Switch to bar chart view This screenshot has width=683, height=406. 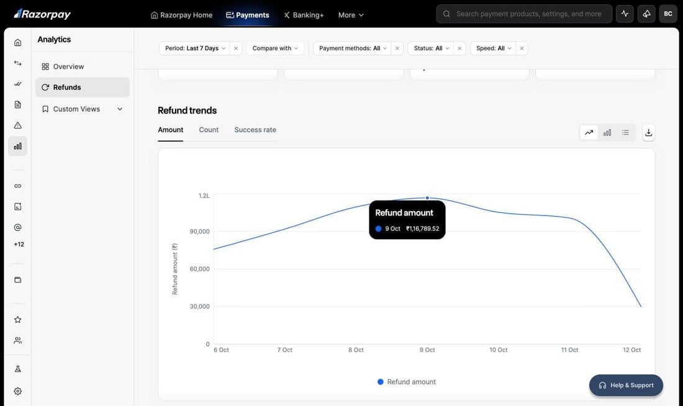pos(607,132)
